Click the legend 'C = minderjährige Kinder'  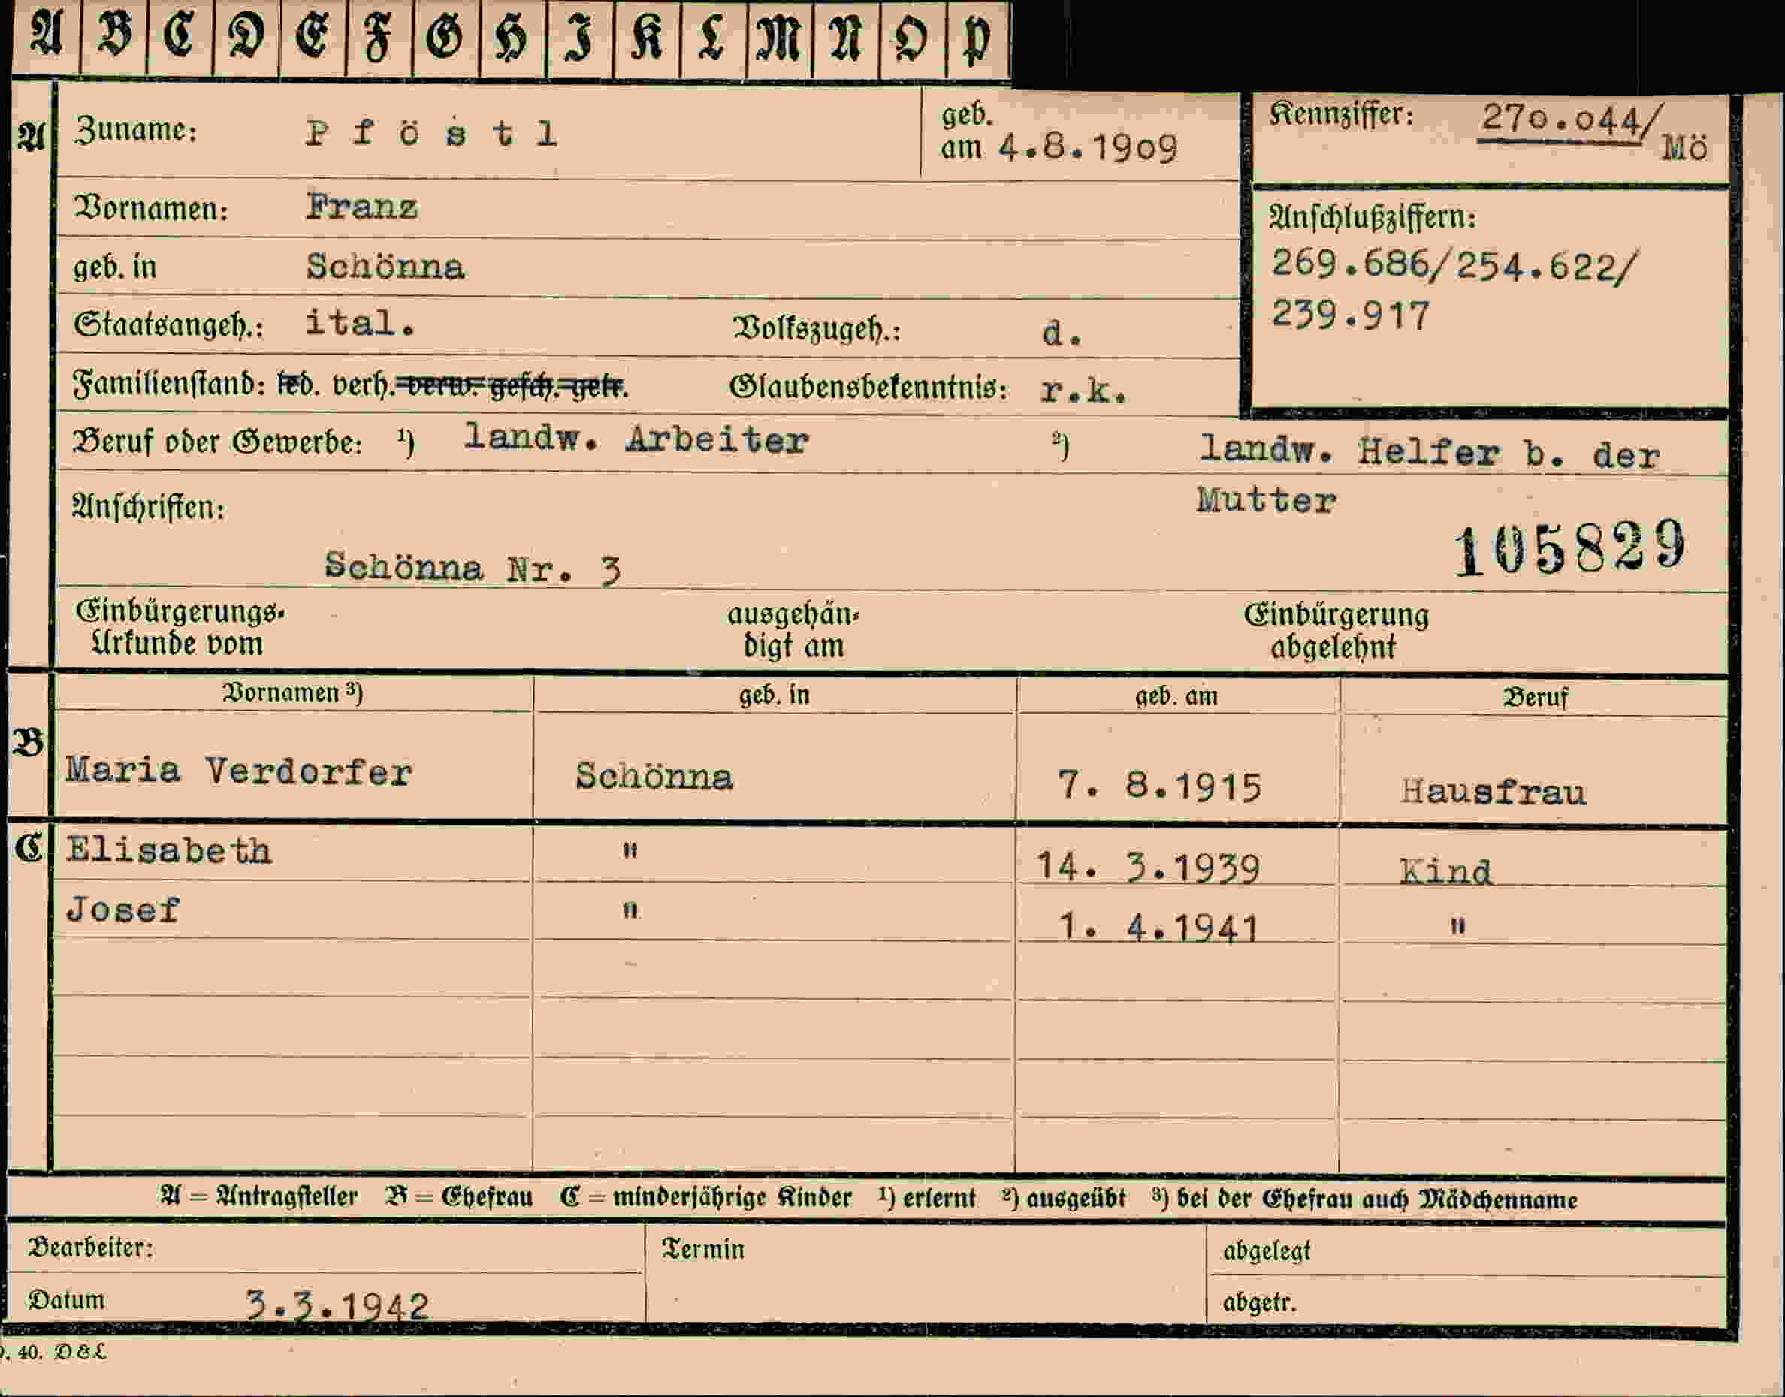coord(706,1197)
